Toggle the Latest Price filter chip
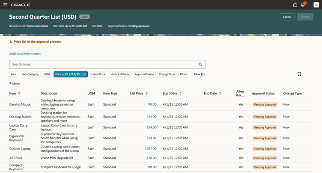Screen dimensions: 322x173 (98, 74)
